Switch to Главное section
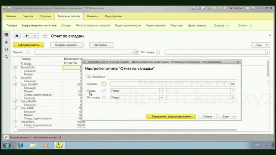This screenshot has width=276, height=155. pyautogui.click(x=11, y=16)
